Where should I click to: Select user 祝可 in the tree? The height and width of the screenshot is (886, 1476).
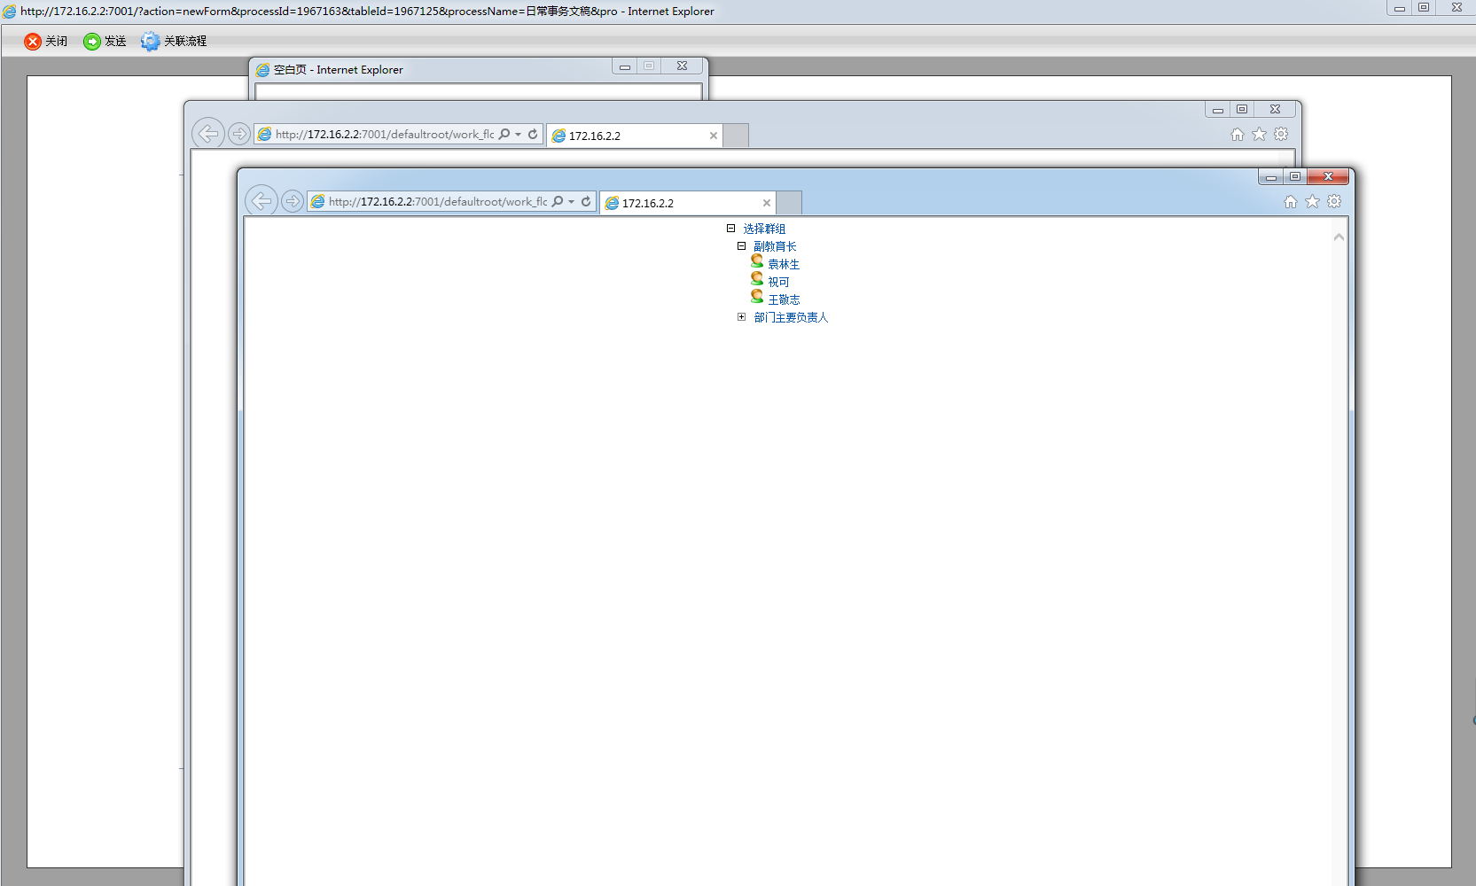point(778,282)
